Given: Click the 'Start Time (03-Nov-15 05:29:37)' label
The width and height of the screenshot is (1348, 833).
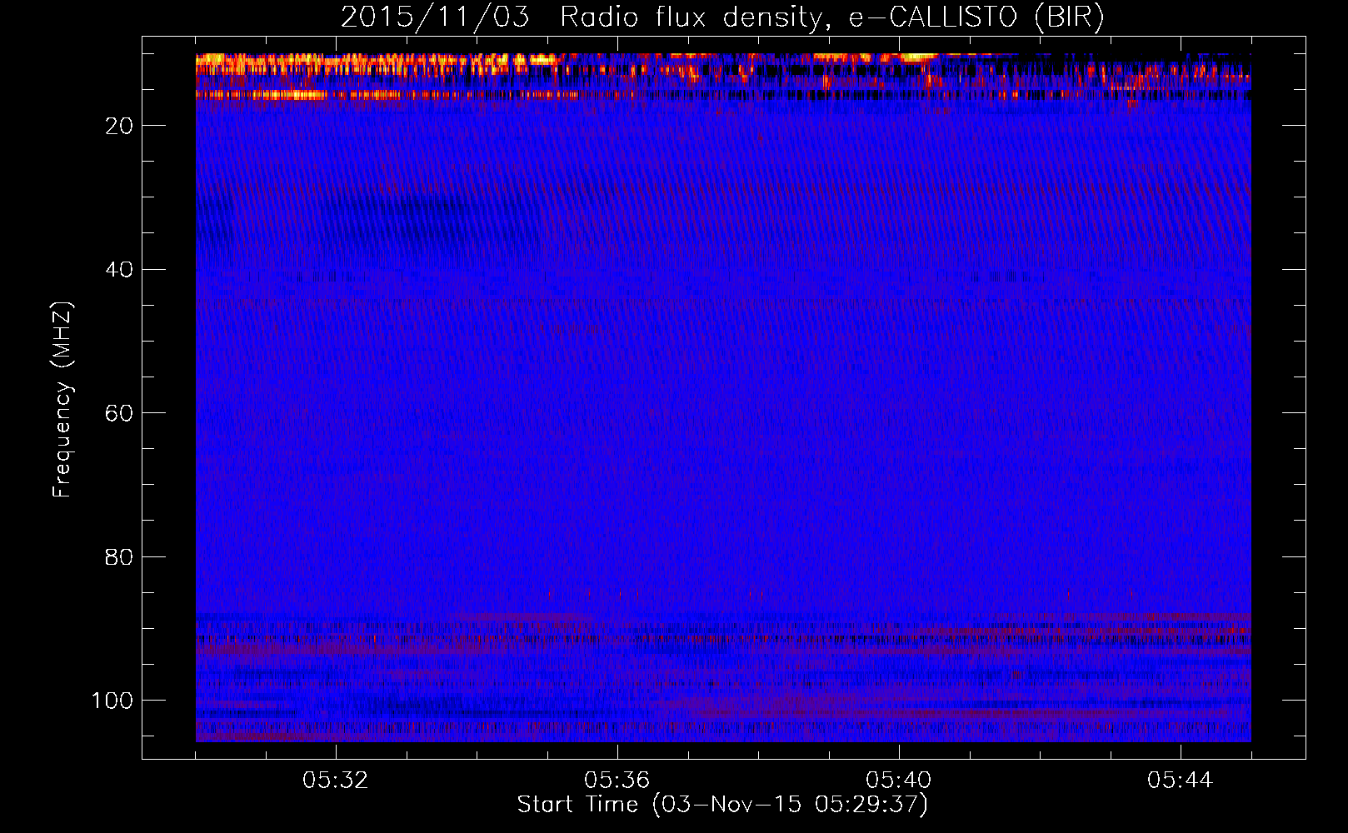Looking at the screenshot, I should (x=722, y=805).
